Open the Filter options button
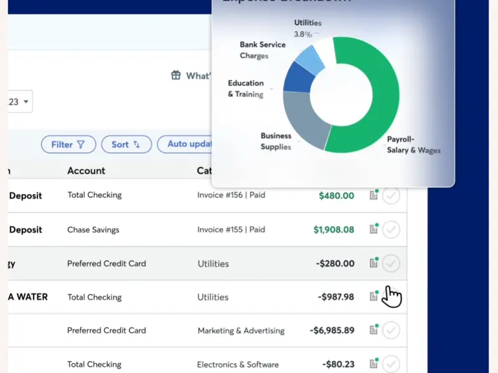Viewport: 498px width, 373px height. [68, 144]
